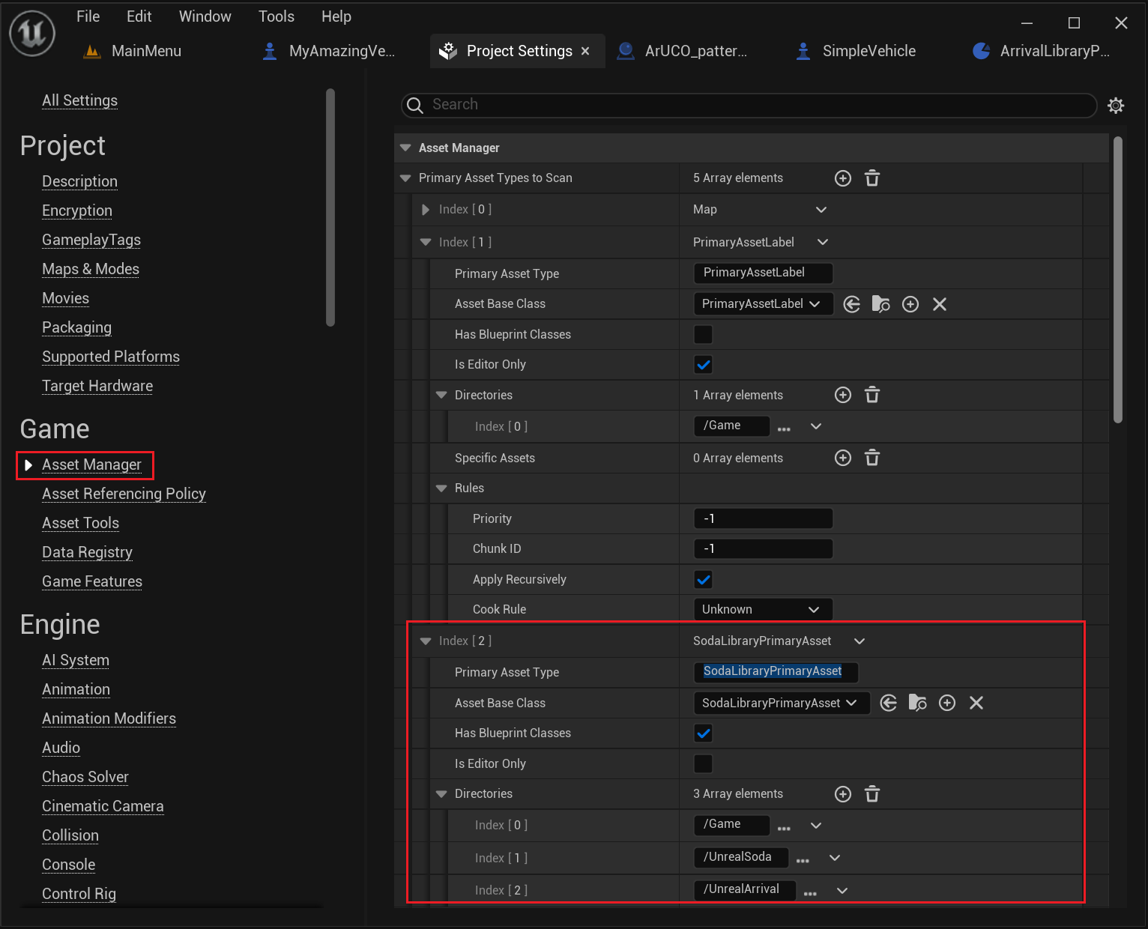1148x929 pixels.
Task: Focus the settings Search field
Action: point(749,105)
